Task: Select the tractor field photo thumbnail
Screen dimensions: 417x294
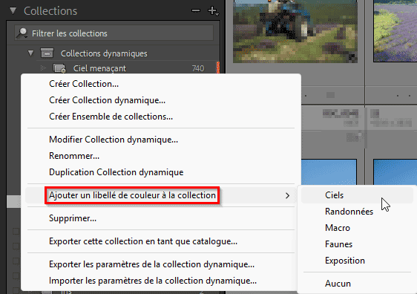Action: click(x=295, y=31)
